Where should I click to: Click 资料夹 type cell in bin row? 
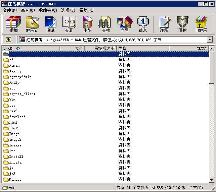point(124,100)
